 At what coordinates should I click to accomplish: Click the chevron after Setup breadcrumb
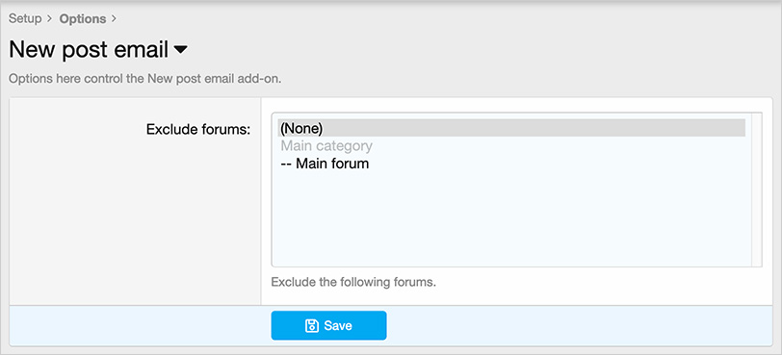tap(49, 19)
